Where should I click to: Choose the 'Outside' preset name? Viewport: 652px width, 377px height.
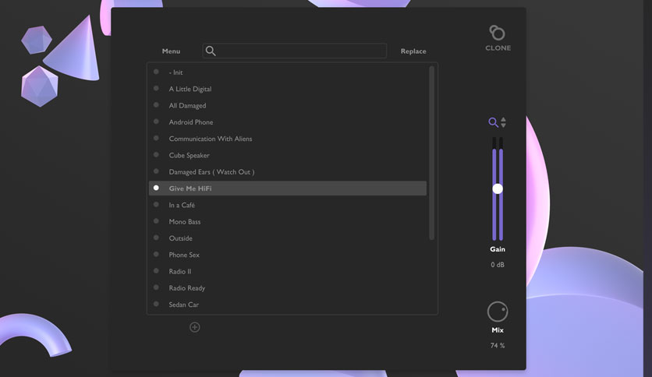pos(180,238)
